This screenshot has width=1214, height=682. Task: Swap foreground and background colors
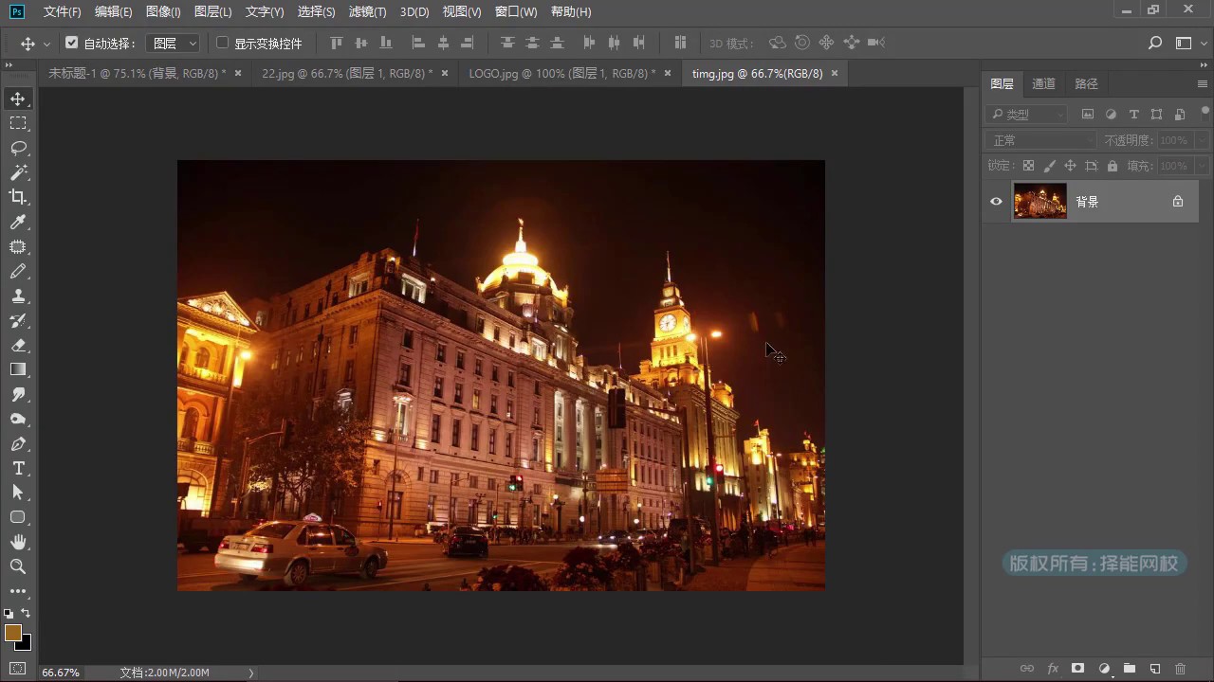pos(26,614)
